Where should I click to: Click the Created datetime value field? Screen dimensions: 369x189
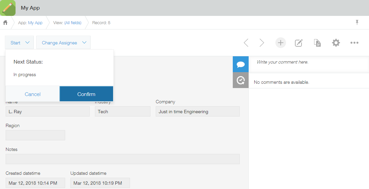(x=35, y=183)
